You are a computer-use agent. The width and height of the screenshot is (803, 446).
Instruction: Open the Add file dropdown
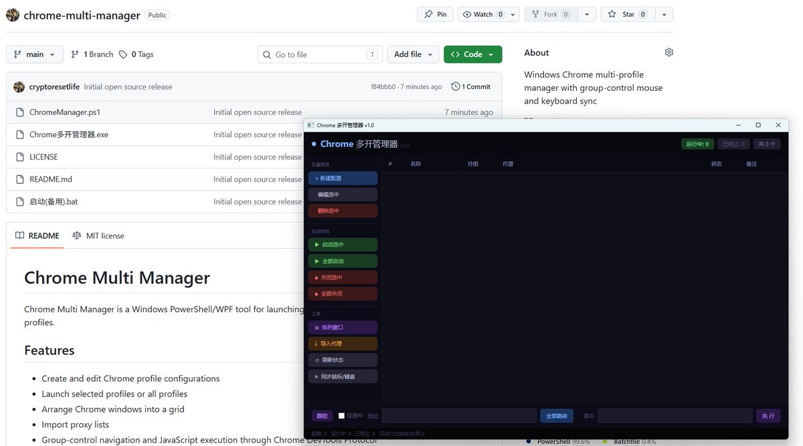[x=413, y=54]
